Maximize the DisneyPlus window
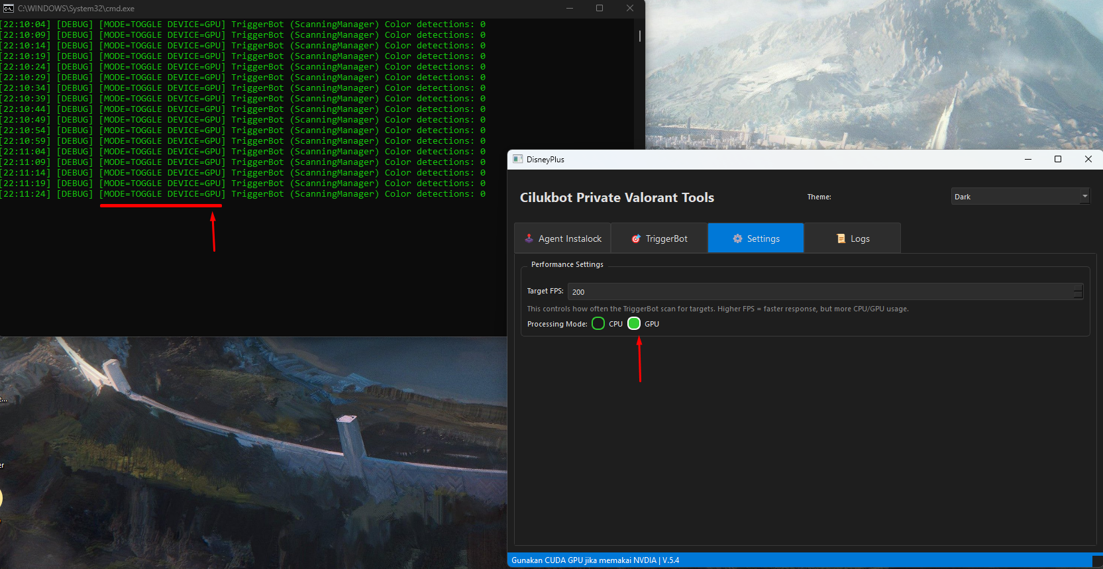Screen dimensions: 1103x569 click(1058, 159)
